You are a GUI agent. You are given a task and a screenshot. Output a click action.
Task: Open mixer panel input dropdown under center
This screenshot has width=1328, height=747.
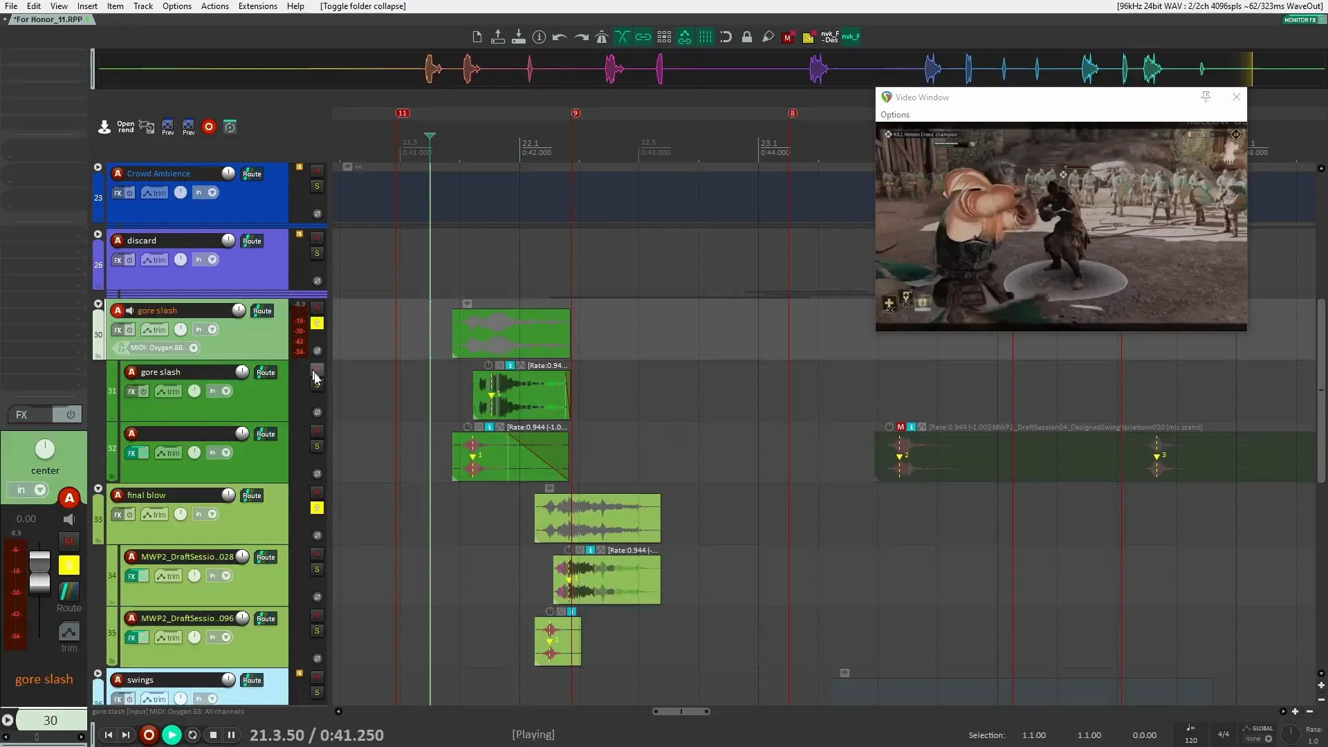coord(40,490)
